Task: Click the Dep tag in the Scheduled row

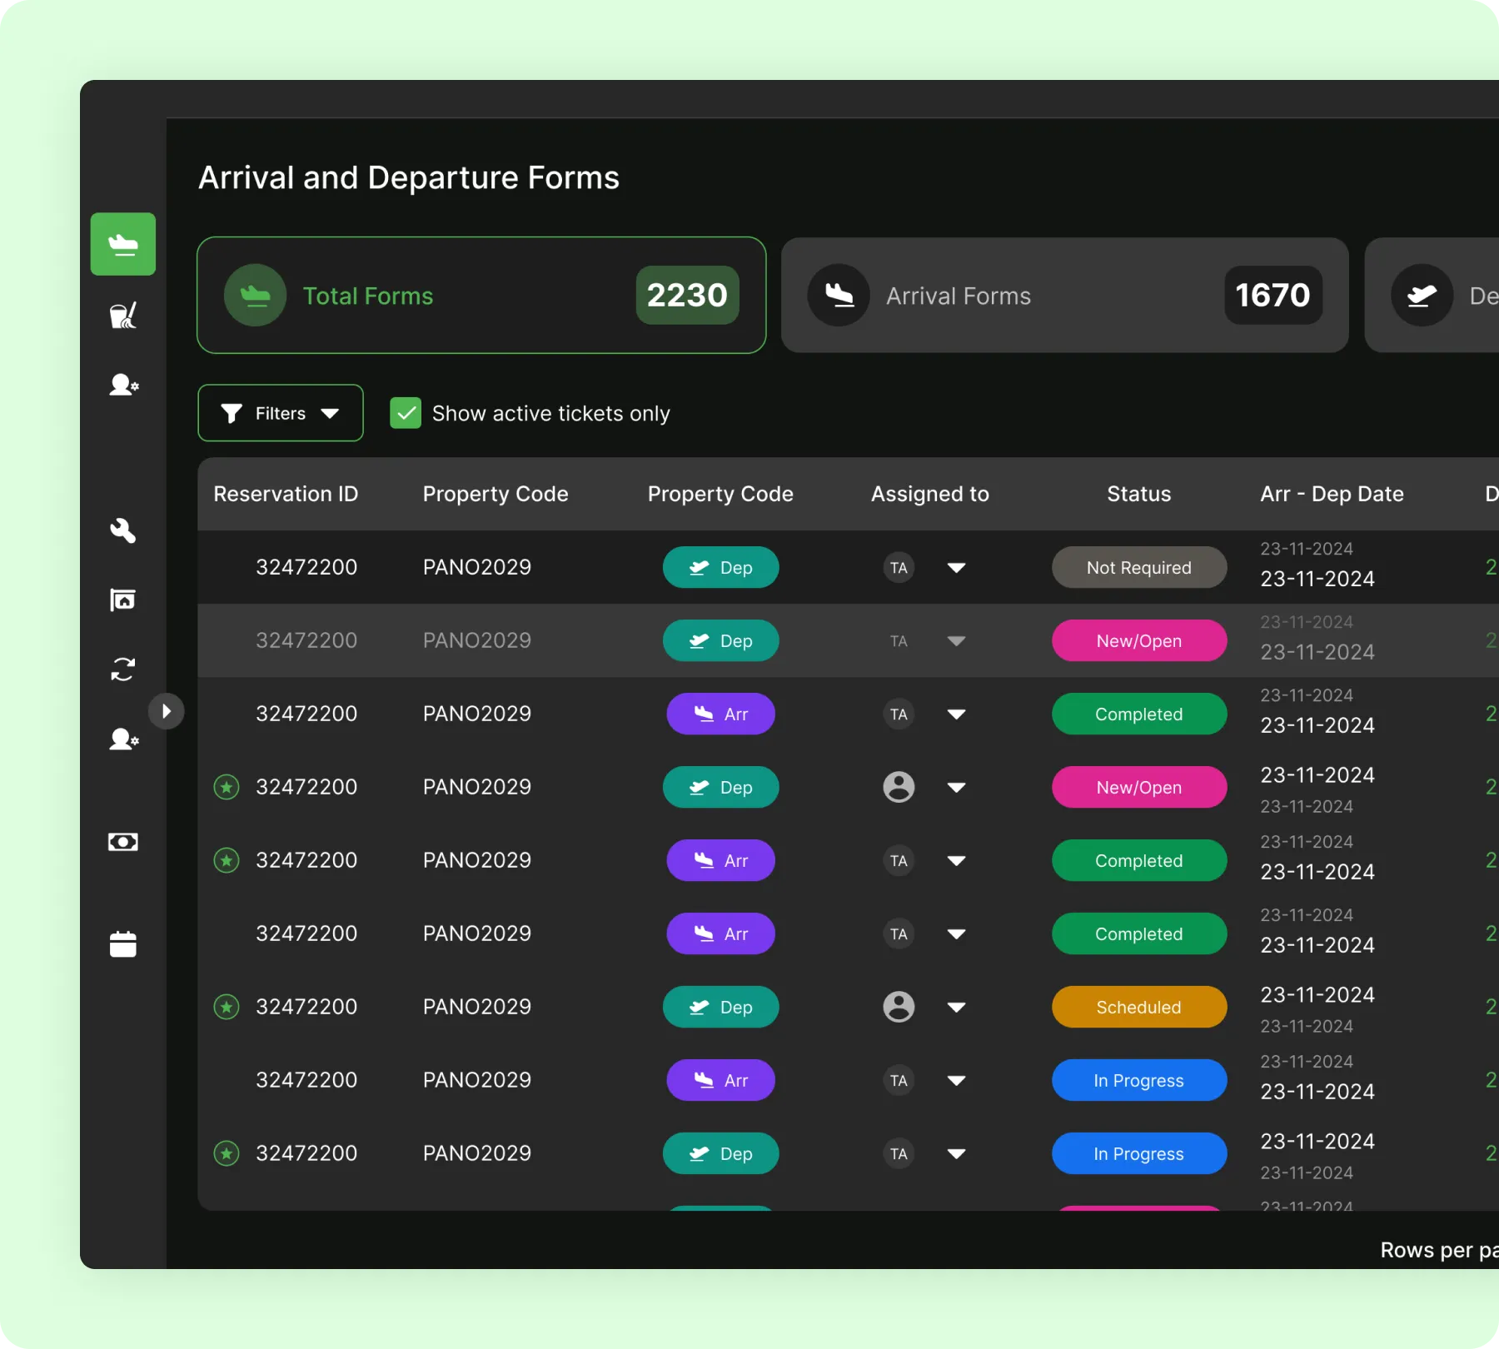Action: (x=721, y=1008)
